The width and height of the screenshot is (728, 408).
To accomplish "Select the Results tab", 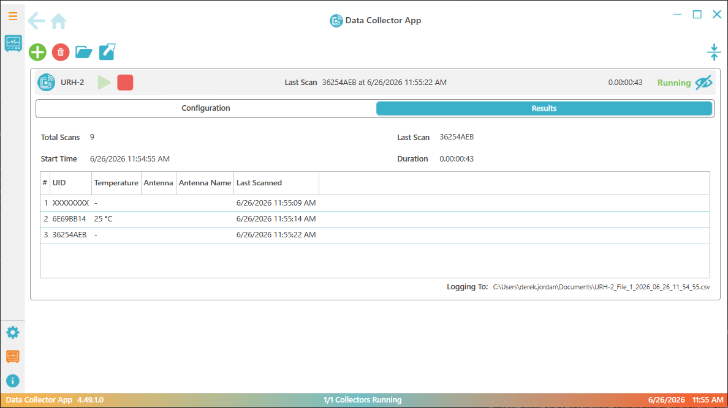I will point(544,108).
